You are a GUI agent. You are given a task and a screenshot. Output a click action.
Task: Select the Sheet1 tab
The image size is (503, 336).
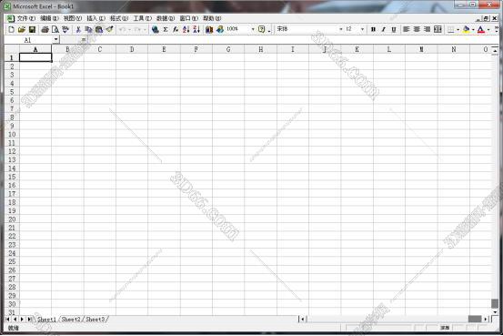[46, 320]
